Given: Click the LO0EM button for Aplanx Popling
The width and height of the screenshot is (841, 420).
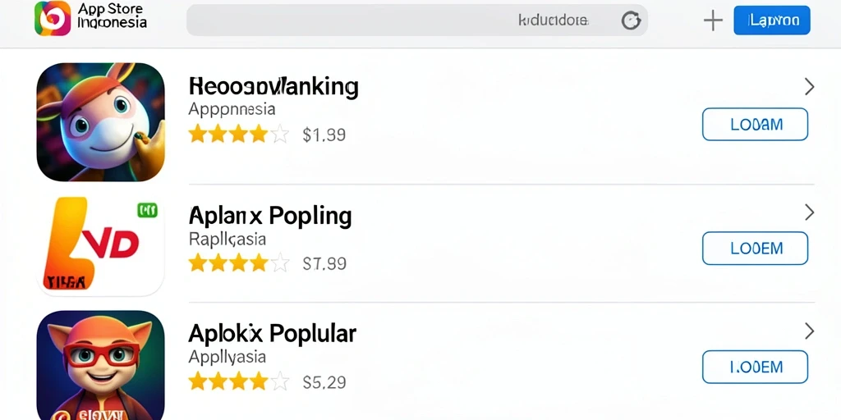Looking at the screenshot, I should (x=756, y=249).
